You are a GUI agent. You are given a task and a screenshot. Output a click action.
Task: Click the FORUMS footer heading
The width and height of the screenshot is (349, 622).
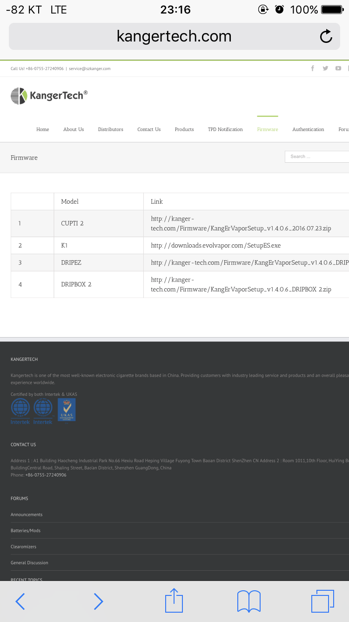pyautogui.click(x=20, y=498)
